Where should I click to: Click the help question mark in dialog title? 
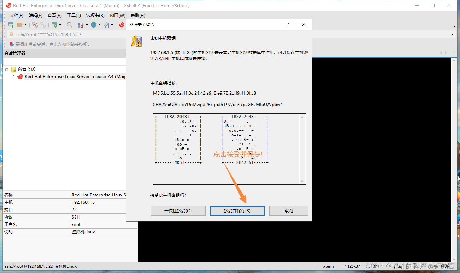tap(288, 25)
